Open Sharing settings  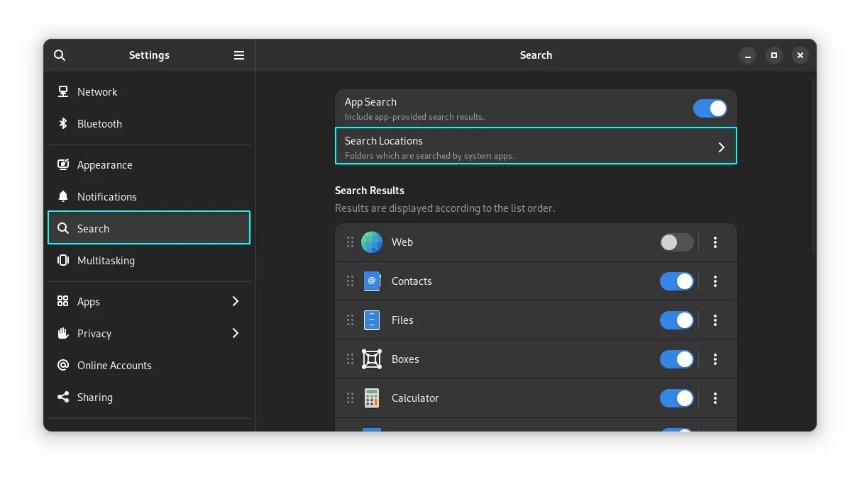coord(94,398)
